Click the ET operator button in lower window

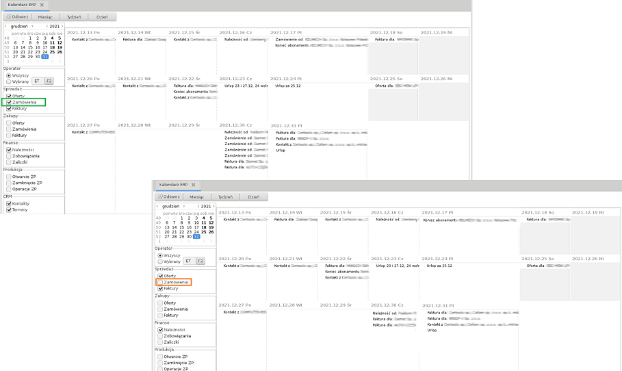pos(189,261)
